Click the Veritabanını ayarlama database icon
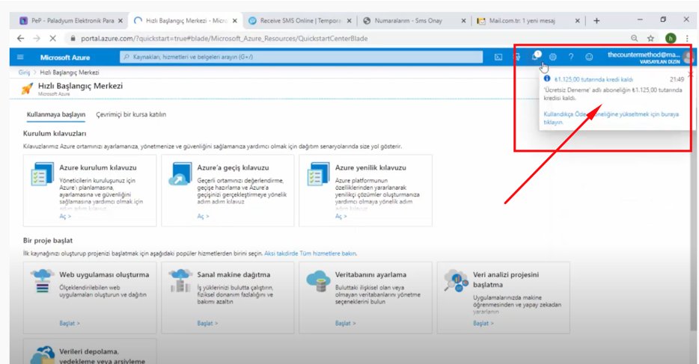699x364 pixels. tap(318, 281)
